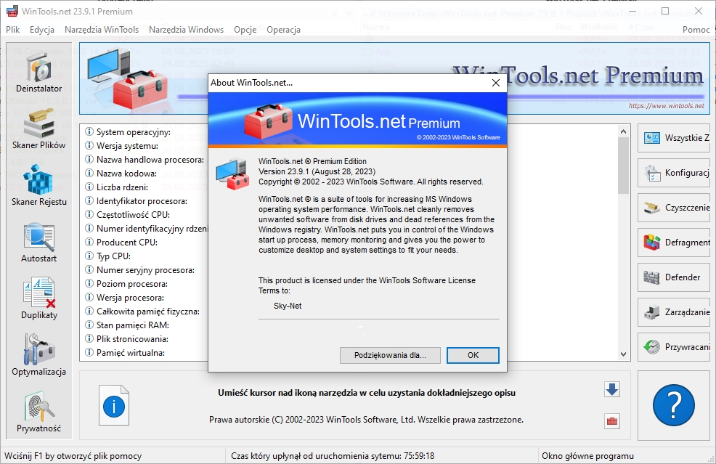Viewport: 716px width, 464px height.
Task: Click info icon beside Liczba rdzeni
Action: tap(89, 187)
